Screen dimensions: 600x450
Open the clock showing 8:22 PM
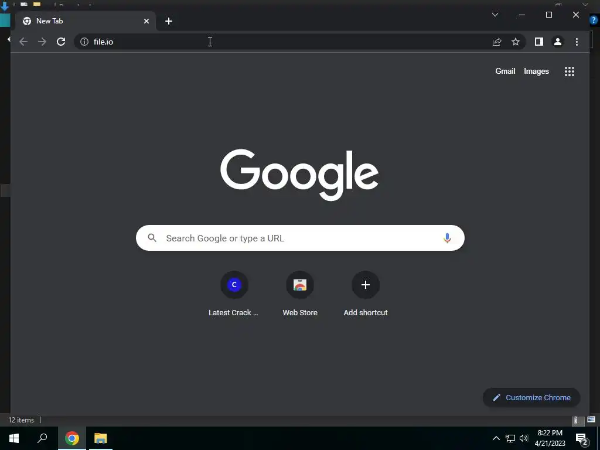550,438
